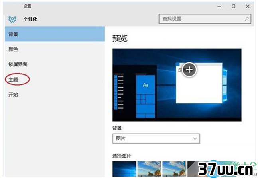Open the 开始 section

pos(55,95)
